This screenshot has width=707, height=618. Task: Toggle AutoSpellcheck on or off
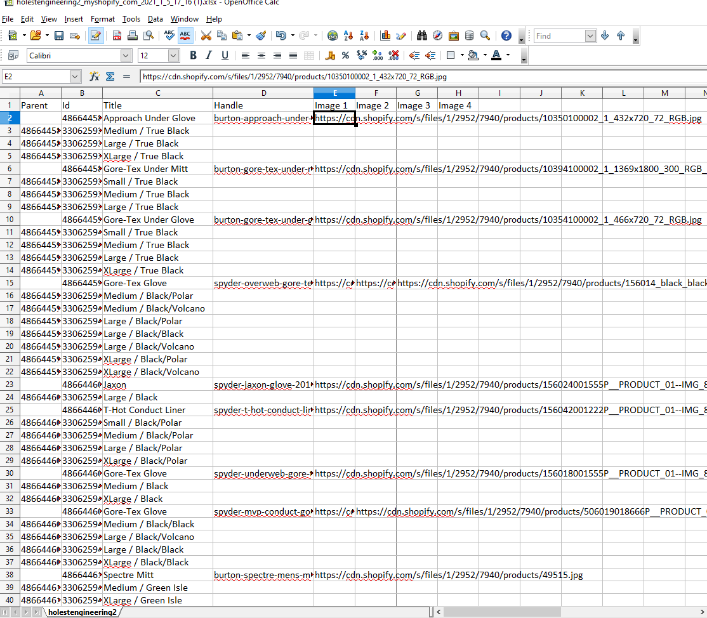pos(185,36)
